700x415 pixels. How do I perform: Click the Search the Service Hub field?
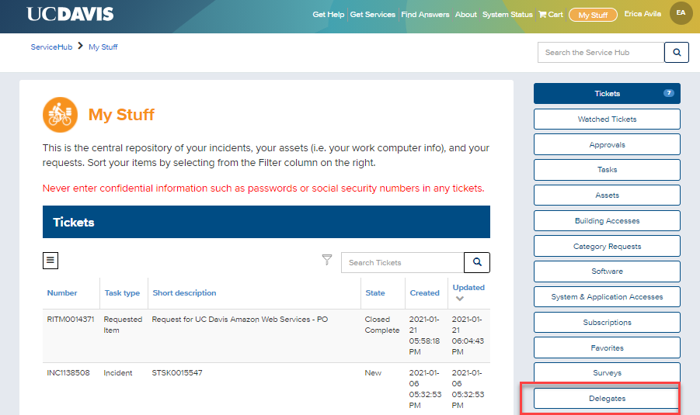click(x=600, y=53)
